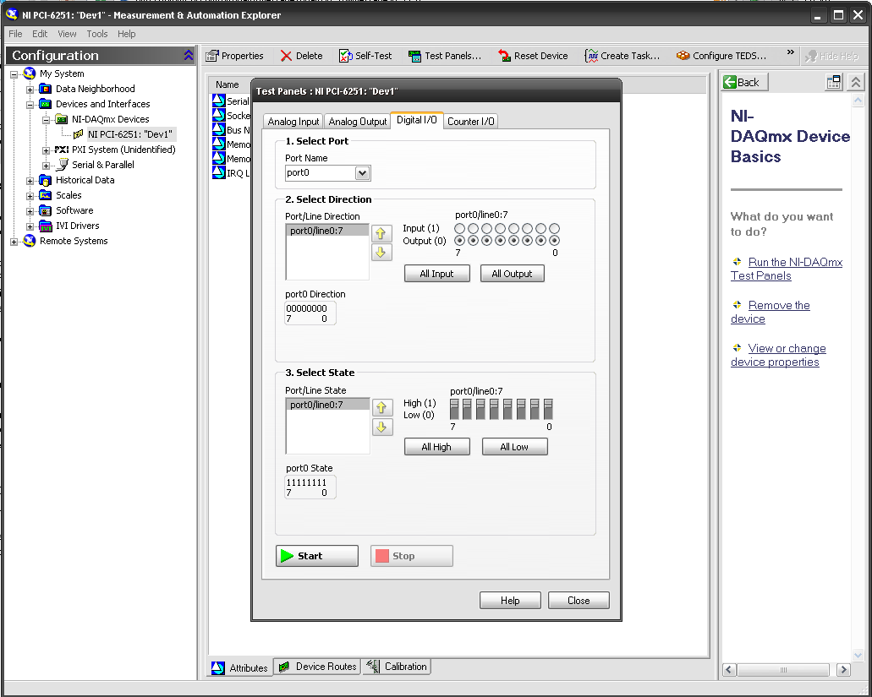Select the Scales icon
The height and width of the screenshot is (697, 872).
click(46, 195)
